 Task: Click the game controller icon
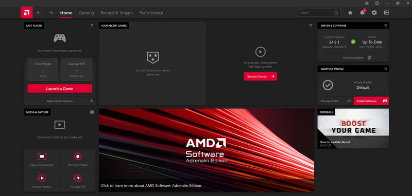(x=60, y=38)
